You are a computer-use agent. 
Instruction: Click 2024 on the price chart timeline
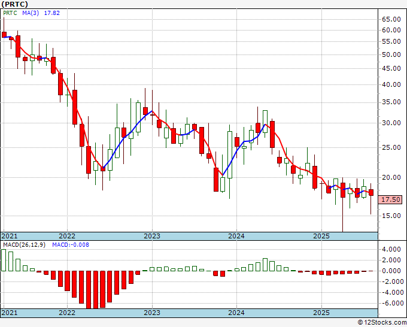click(x=236, y=236)
